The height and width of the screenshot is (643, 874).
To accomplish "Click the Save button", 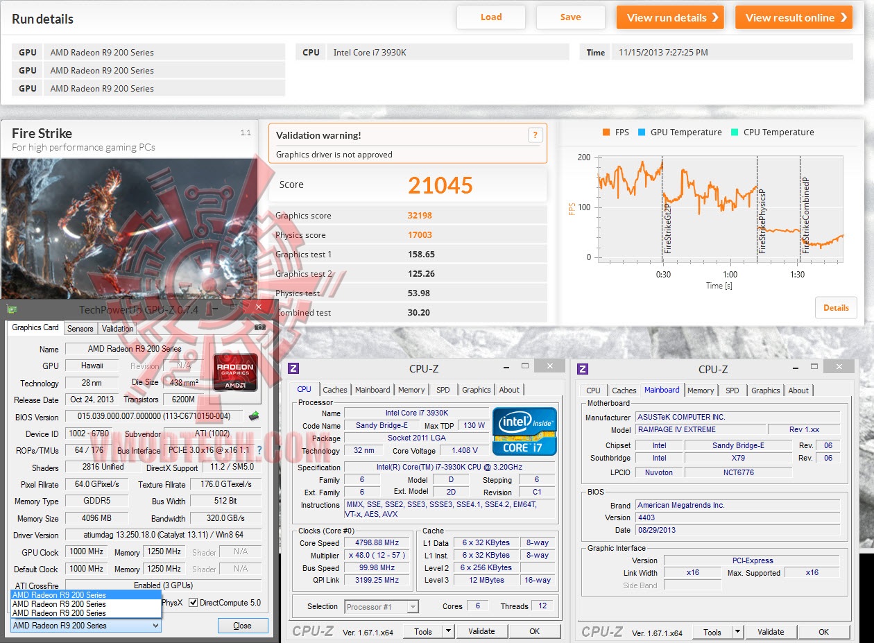I will pos(571,17).
